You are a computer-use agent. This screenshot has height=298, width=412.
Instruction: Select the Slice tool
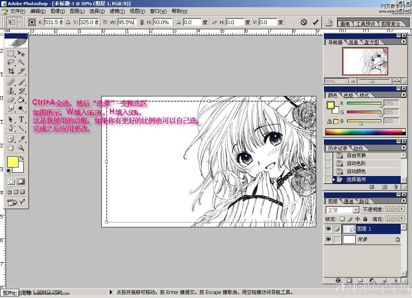tap(21, 71)
